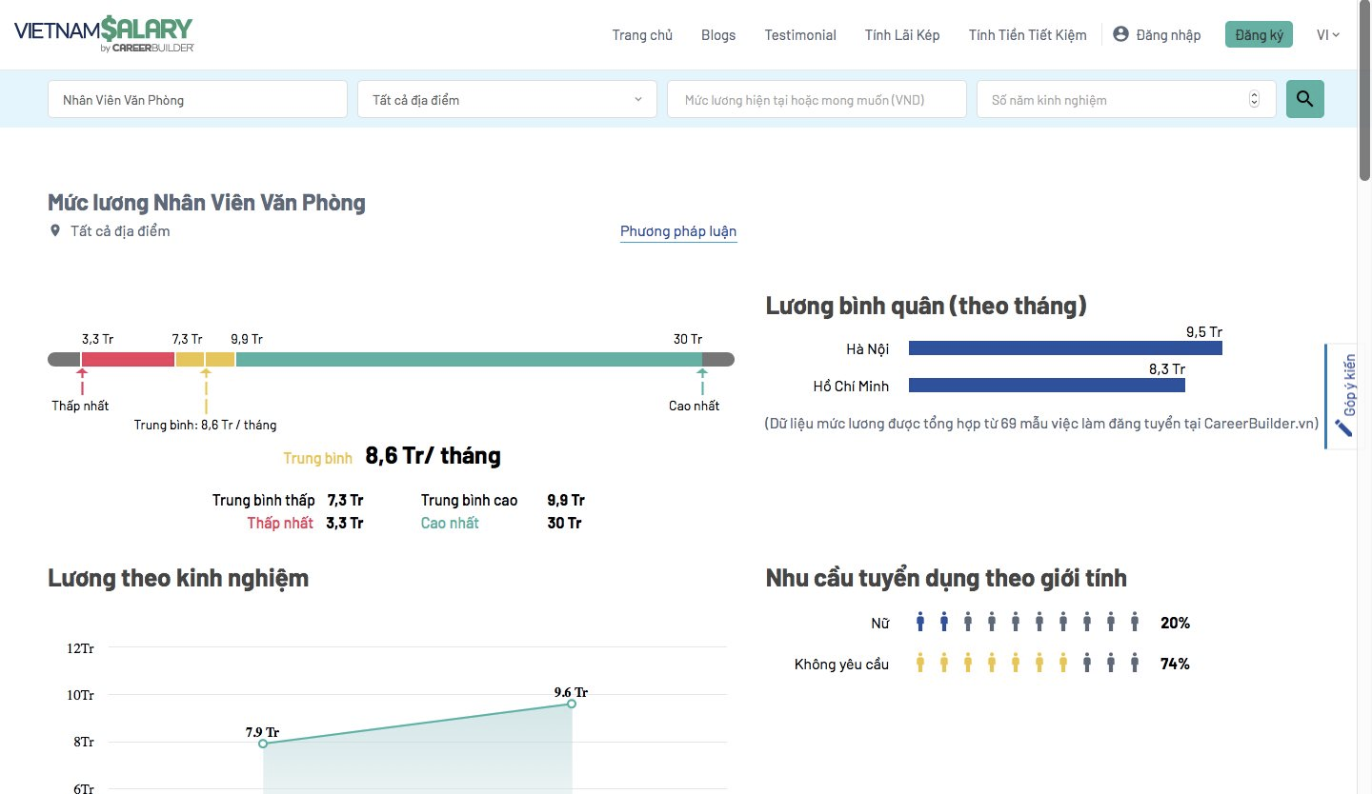Click the user account icon beside Đăng nhập

(1120, 34)
